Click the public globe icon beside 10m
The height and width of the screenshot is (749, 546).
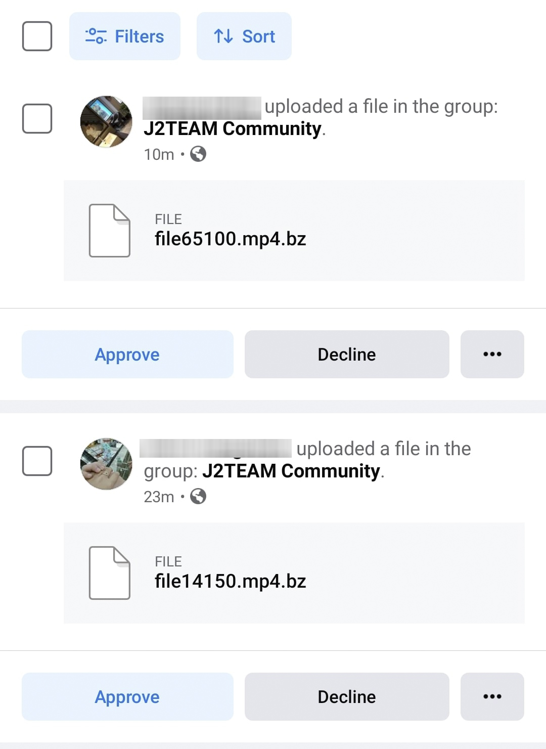198,154
